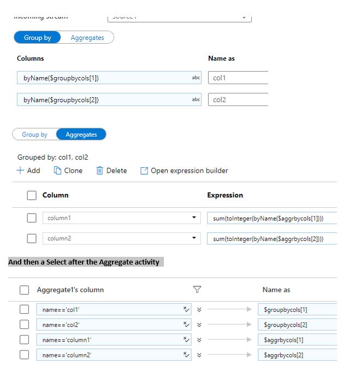The height and width of the screenshot is (382, 349).
Task: Click the col1 Name as field
Action: click(x=238, y=78)
